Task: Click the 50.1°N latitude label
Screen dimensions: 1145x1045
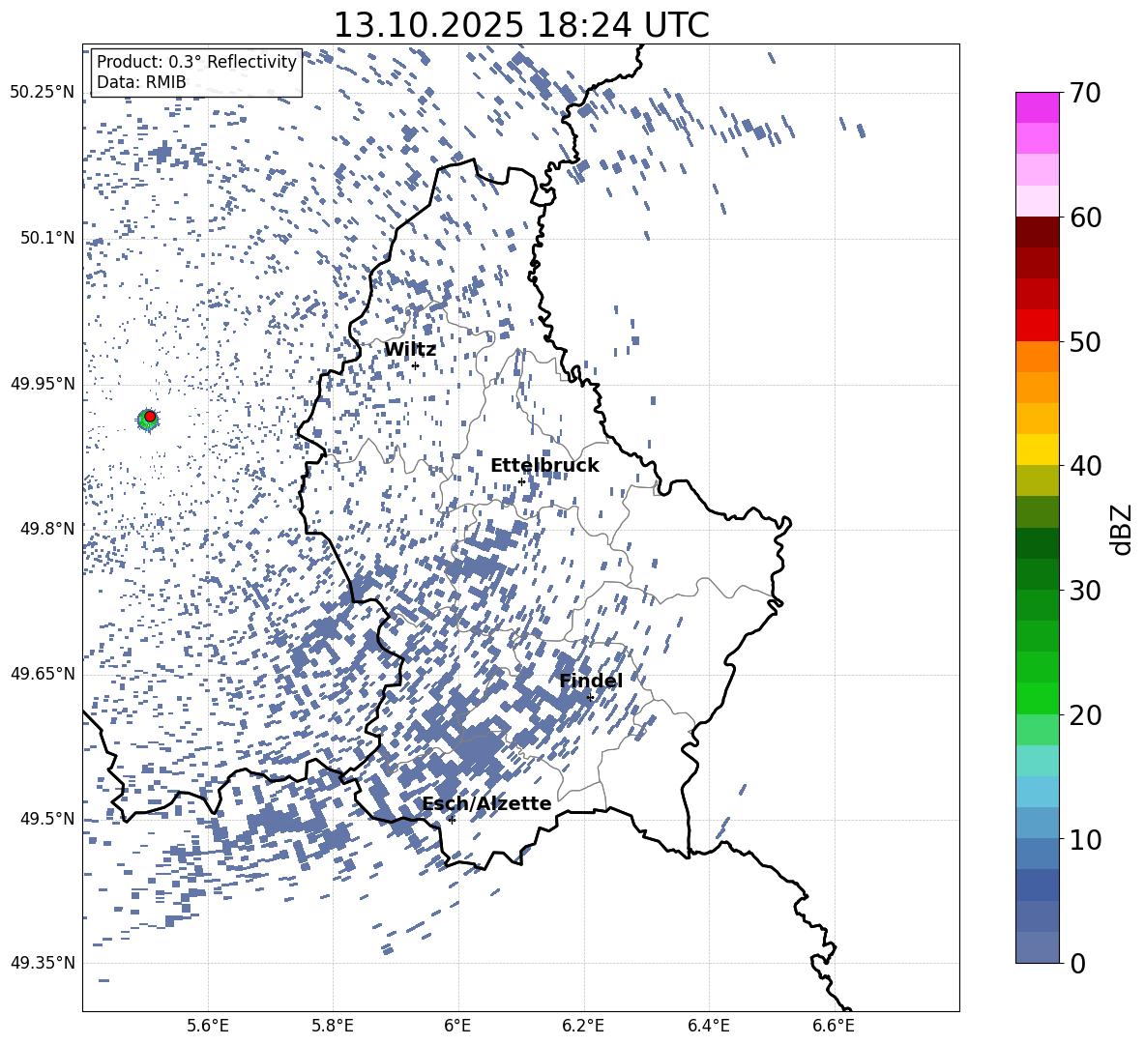Action: (x=48, y=238)
